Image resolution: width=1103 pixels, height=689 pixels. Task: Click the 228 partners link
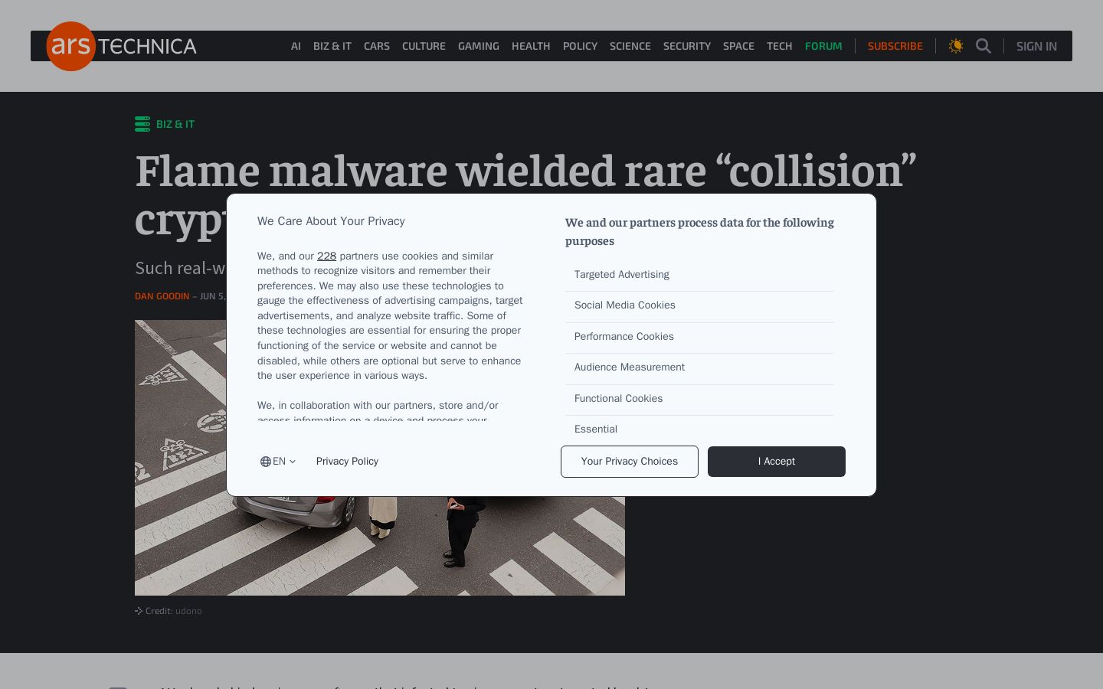coord(326,256)
